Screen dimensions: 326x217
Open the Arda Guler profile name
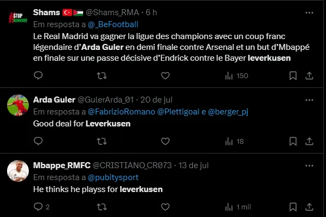(54, 101)
